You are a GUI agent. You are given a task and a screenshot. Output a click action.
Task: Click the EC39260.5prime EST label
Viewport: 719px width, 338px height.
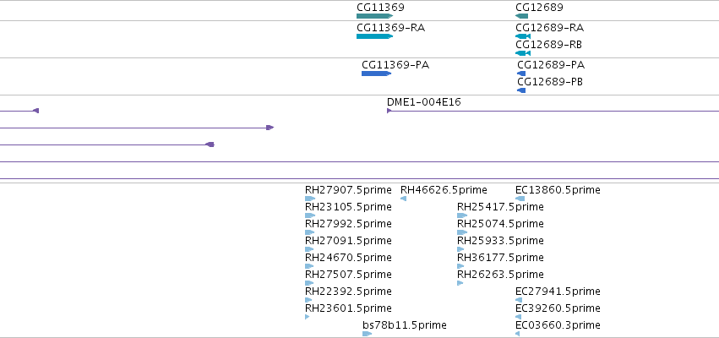tap(558, 308)
